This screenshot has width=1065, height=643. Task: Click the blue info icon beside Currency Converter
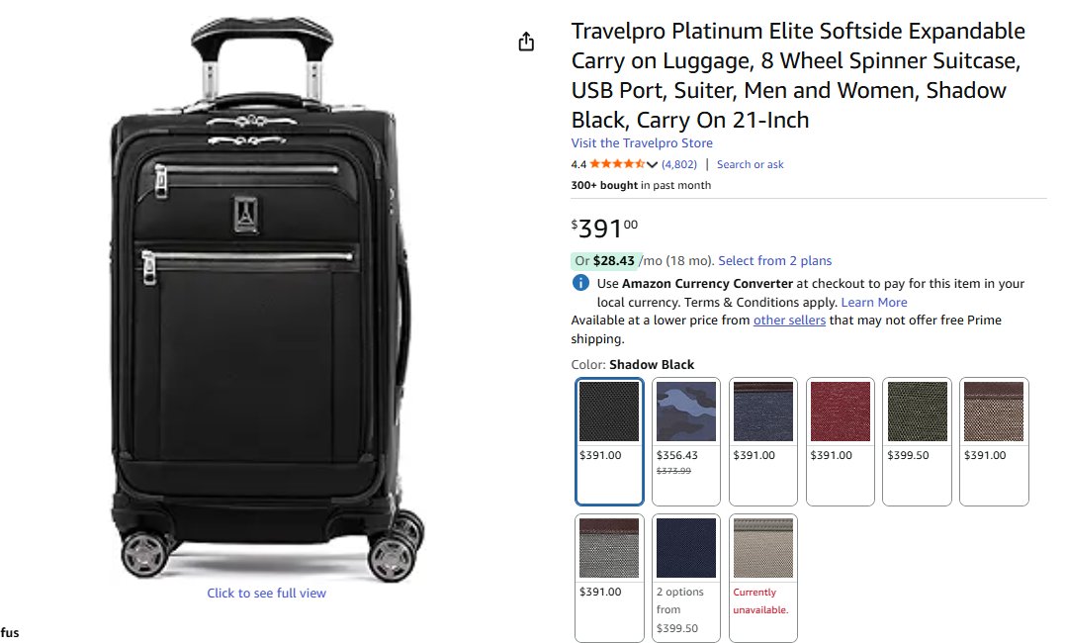tap(580, 283)
